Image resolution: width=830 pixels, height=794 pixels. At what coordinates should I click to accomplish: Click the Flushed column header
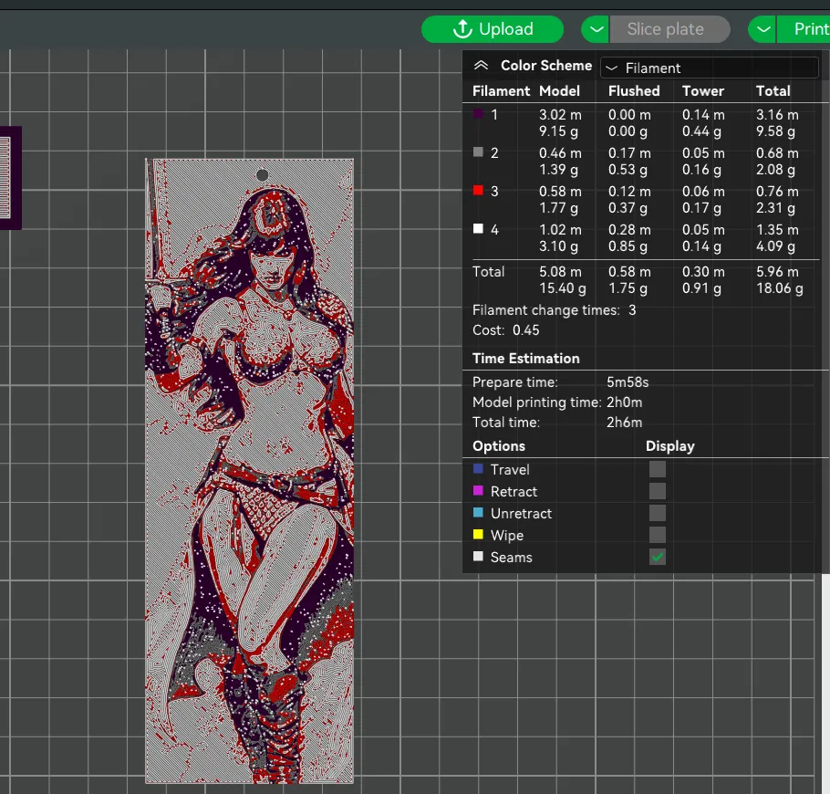634,91
